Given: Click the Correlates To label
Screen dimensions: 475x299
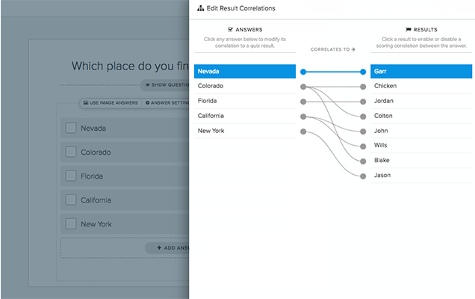Looking at the screenshot, I should point(332,49).
